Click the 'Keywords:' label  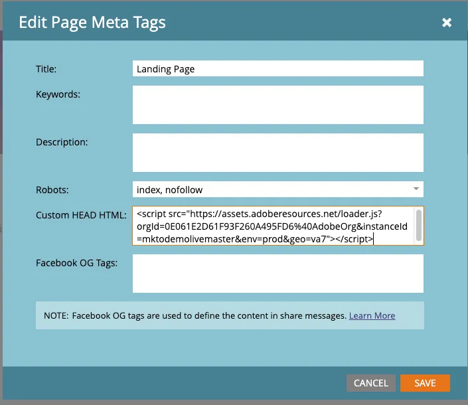[x=58, y=94]
